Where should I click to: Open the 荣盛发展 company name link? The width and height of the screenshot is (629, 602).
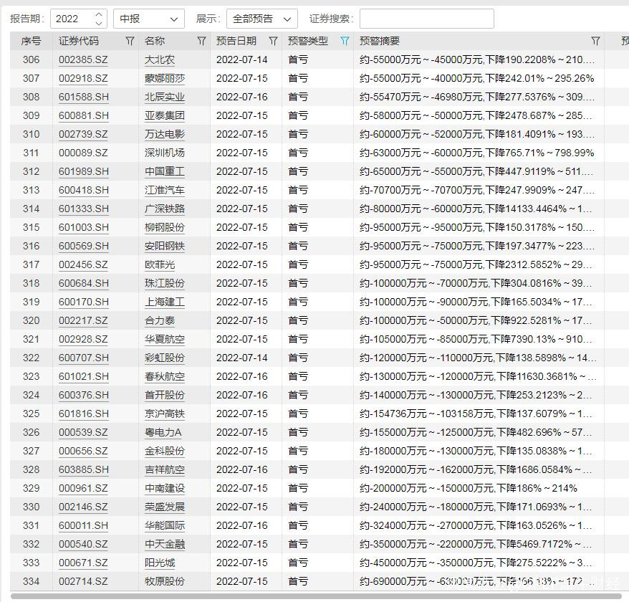pos(165,507)
